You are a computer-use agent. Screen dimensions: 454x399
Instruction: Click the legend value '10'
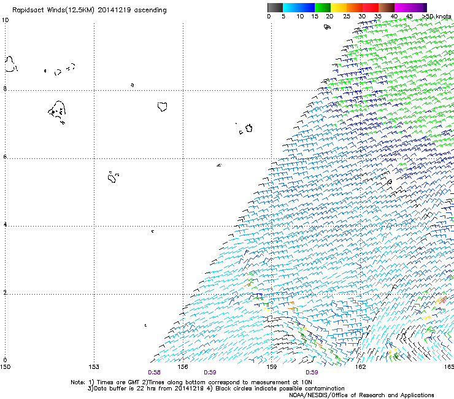pos(300,17)
